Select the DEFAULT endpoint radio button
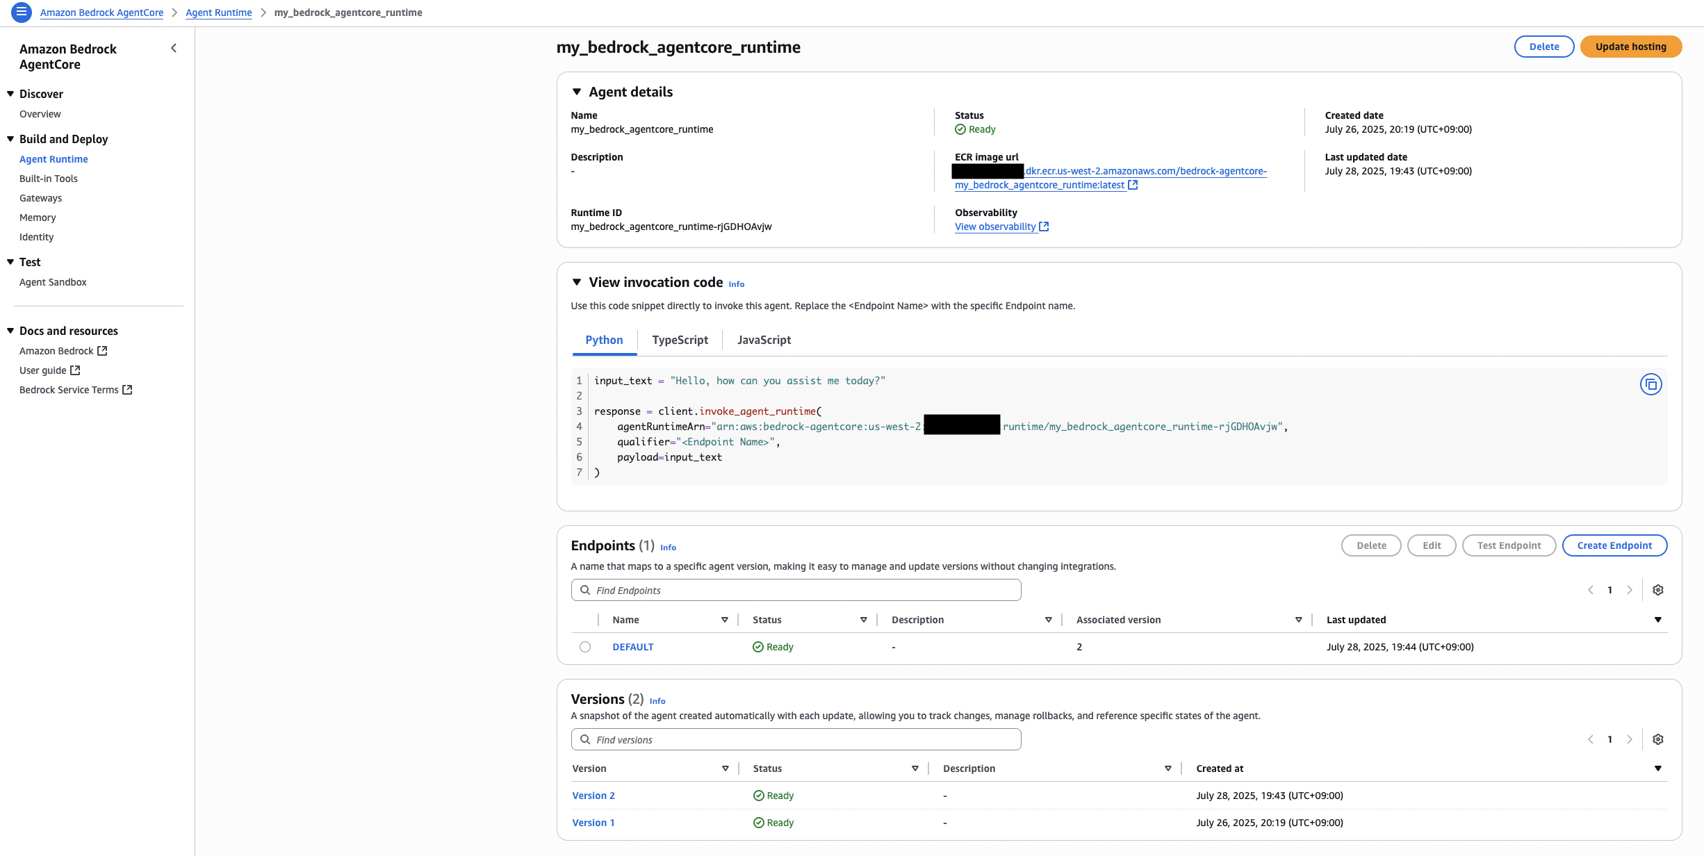Image resolution: width=1704 pixels, height=856 pixels. click(585, 647)
